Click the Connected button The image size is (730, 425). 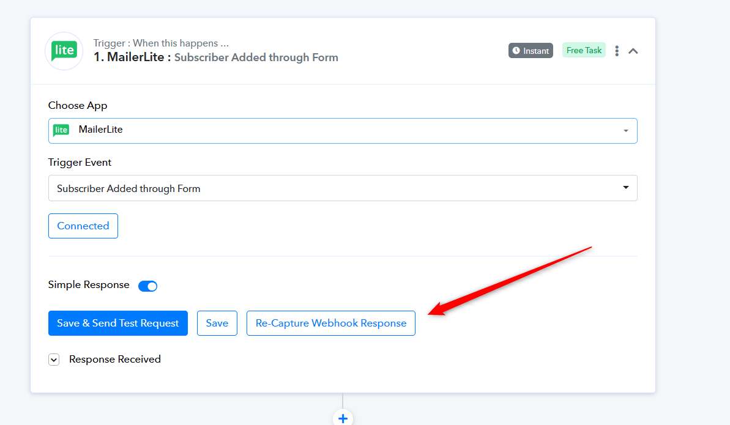click(83, 226)
